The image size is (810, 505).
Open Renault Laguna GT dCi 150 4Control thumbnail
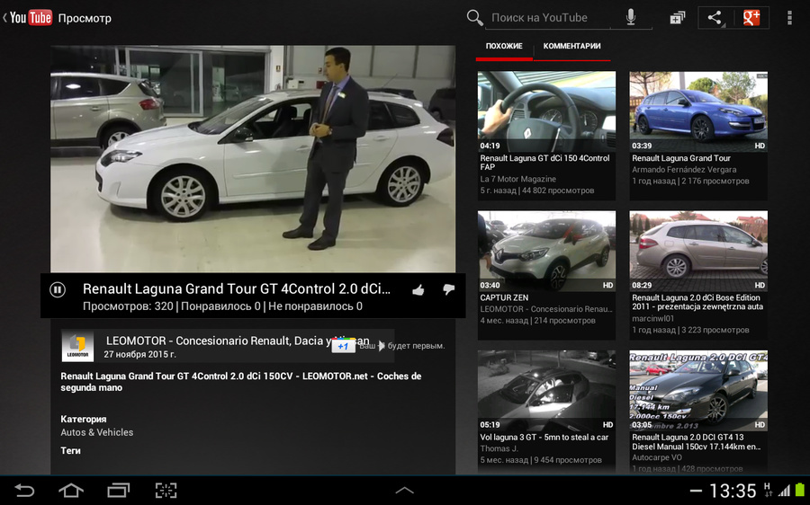click(x=546, y=111)
